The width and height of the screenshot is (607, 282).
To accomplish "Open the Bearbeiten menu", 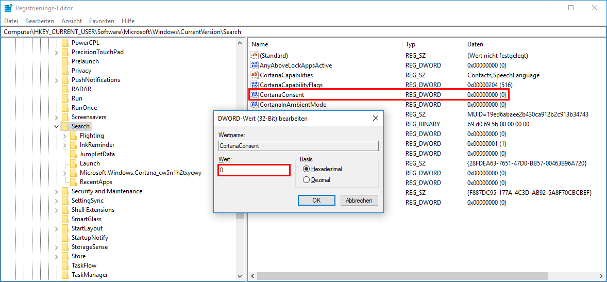I will [40, 21].
